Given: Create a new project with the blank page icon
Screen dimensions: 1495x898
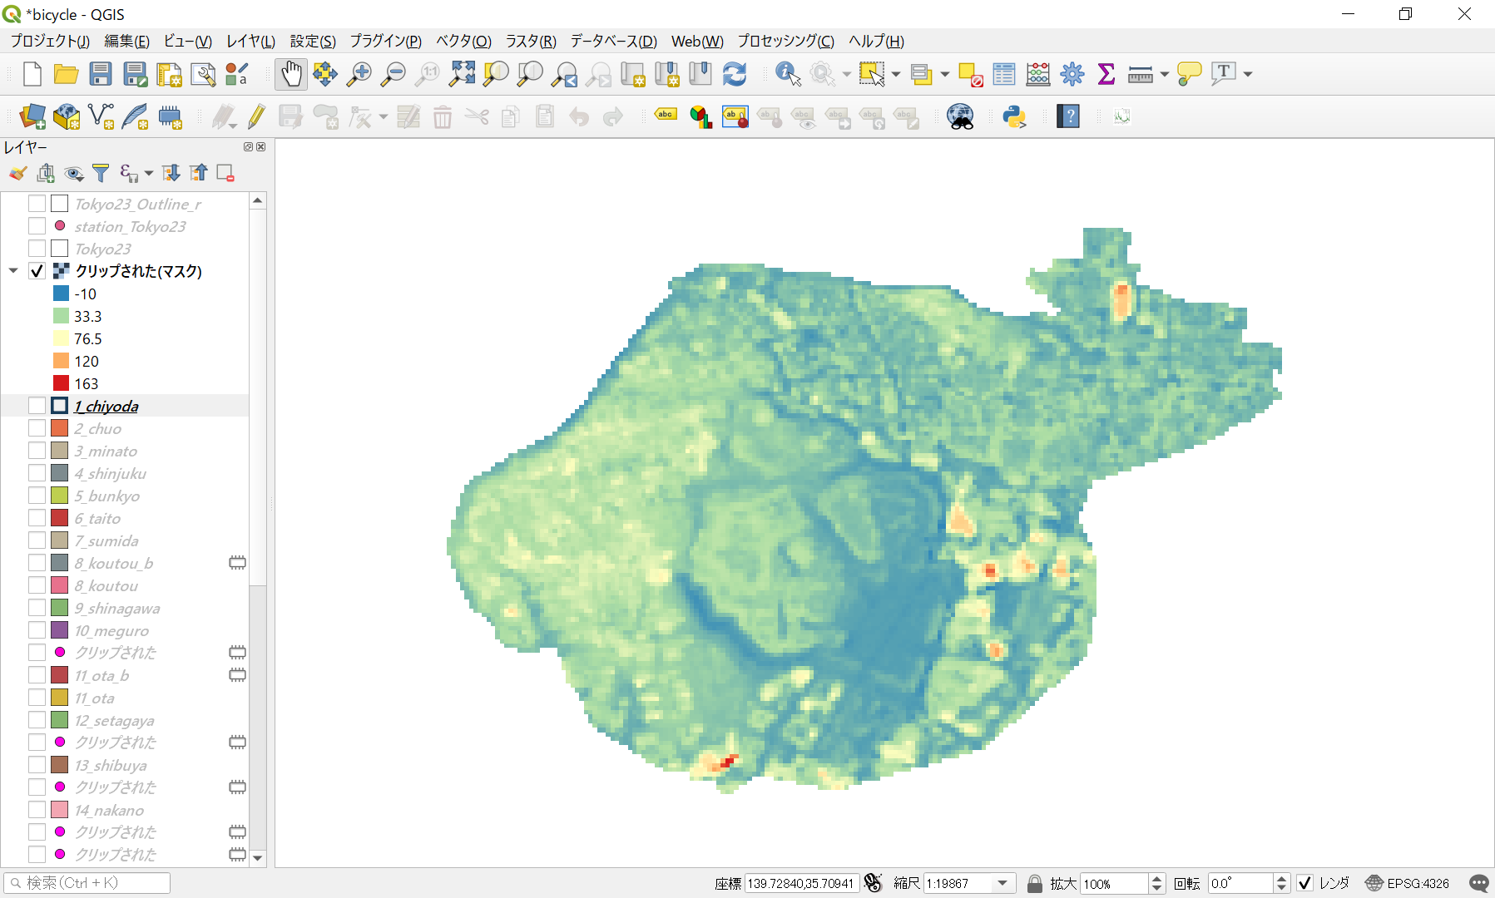Looking at the screenshot, I should (x=32, y=74).
